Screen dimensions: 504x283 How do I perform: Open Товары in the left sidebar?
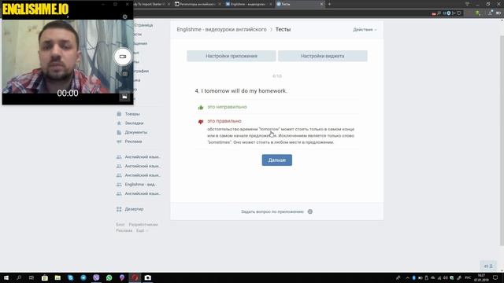click(x=132, y=114)
